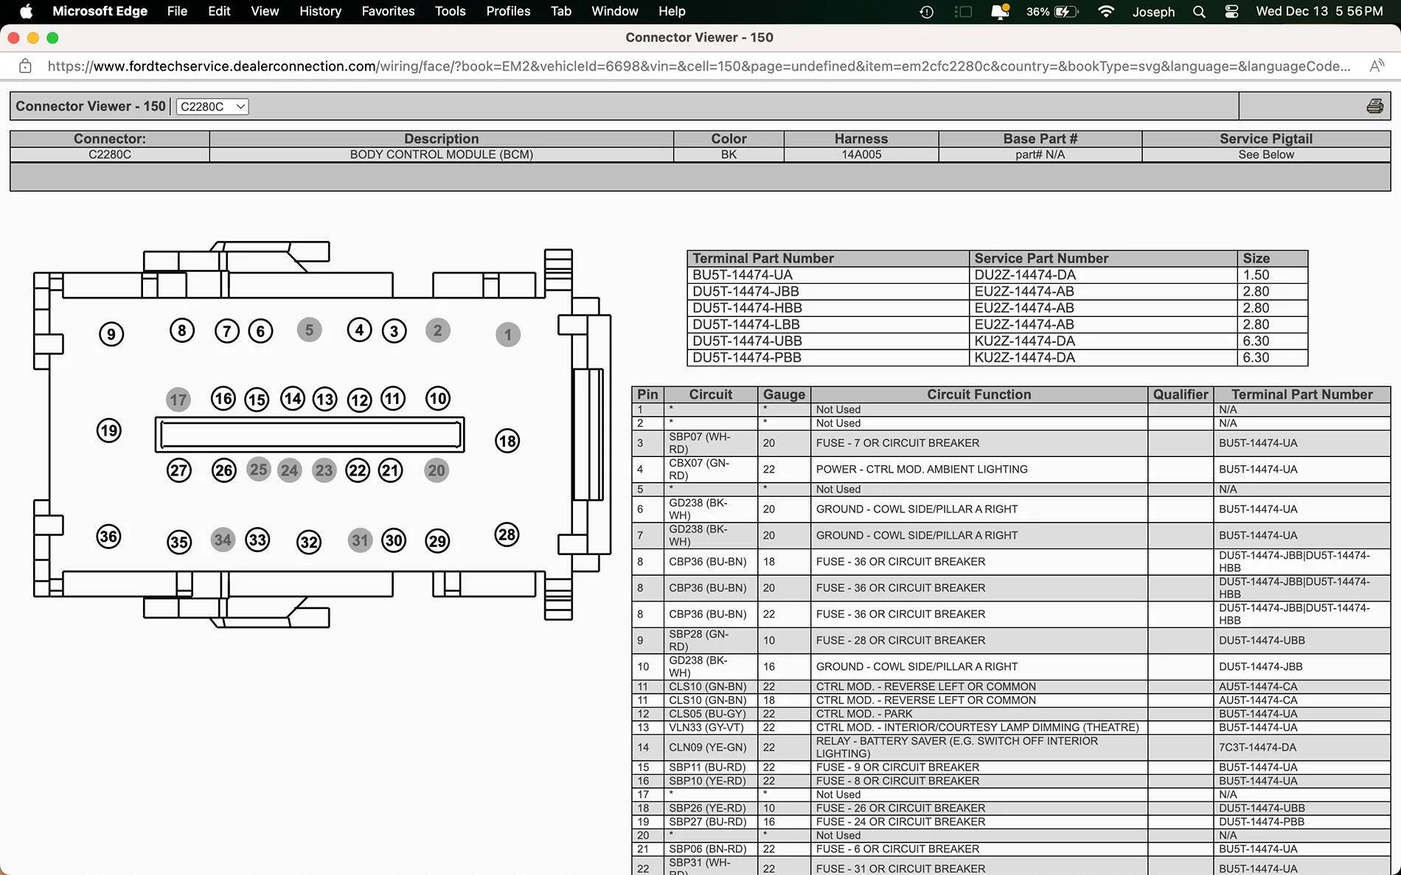1401x875 pixels.
Task: Open the C2280C connector dropdown
Action: click(212, 106)
